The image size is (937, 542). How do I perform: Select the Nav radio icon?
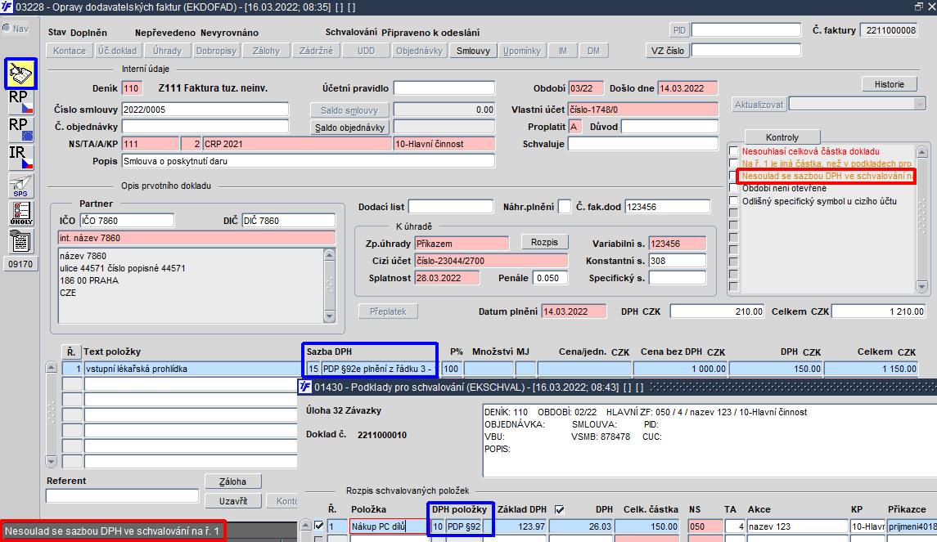point(6,28)
